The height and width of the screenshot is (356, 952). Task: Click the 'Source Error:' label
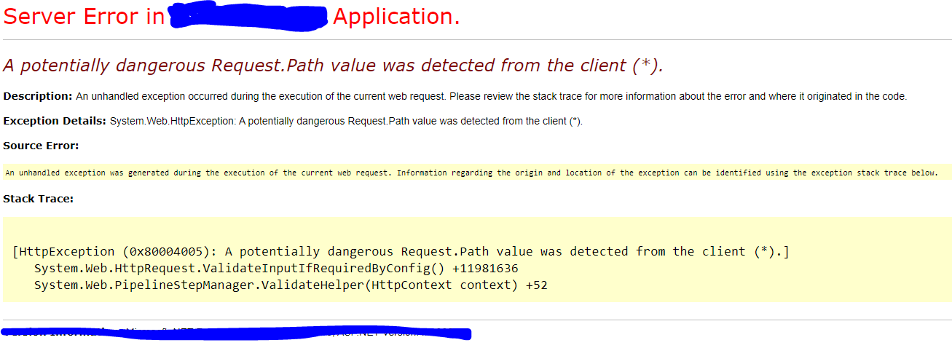pos(41,146)
